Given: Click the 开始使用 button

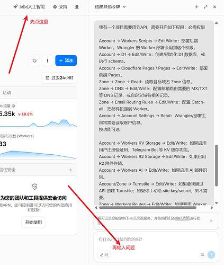Looking at the screenshot, I should point(33,222).
